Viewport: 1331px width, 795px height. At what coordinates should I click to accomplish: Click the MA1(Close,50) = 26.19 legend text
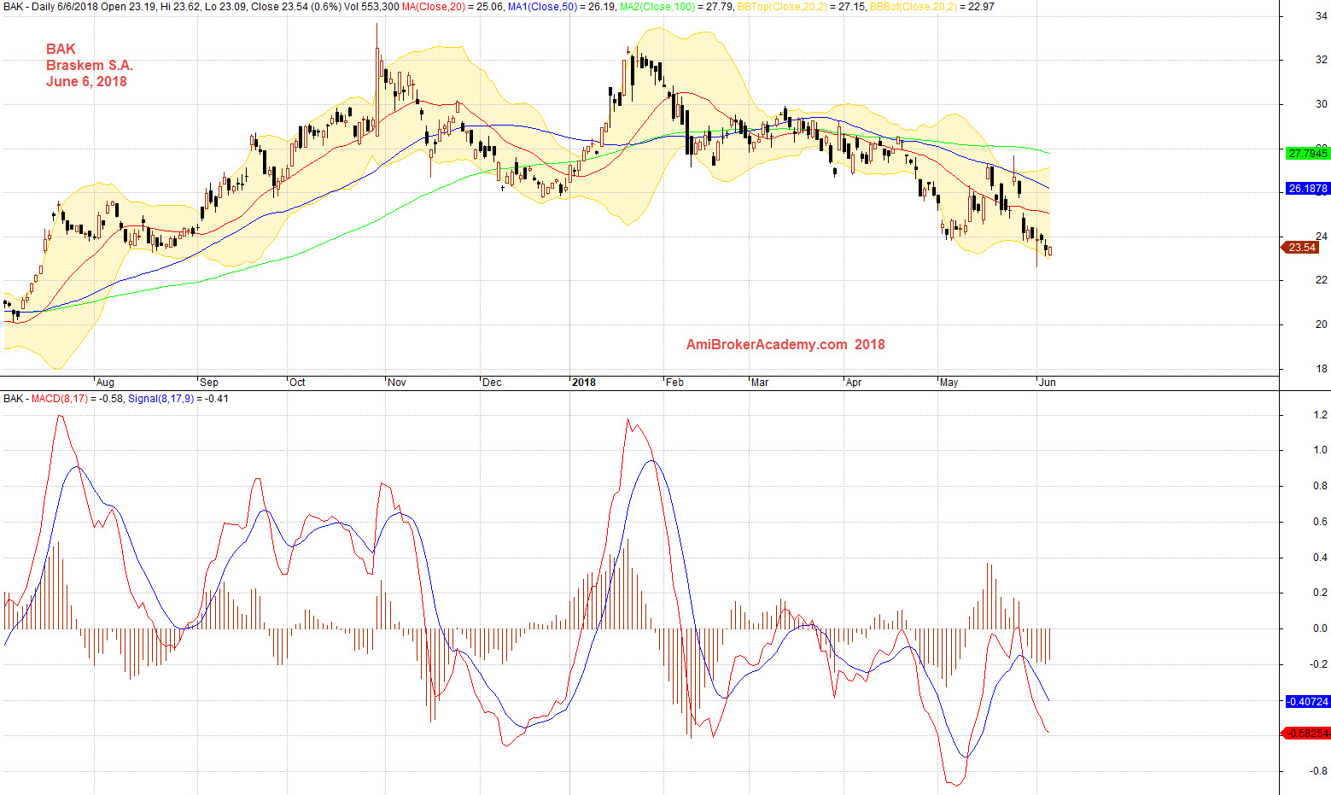[562, 7]
